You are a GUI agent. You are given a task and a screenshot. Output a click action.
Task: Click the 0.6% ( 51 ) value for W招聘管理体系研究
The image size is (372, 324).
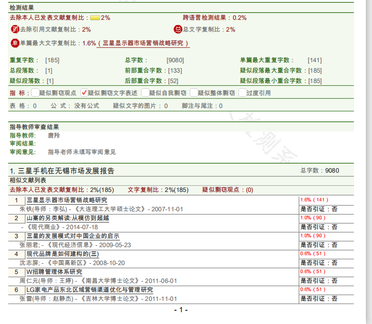pyautogui.click(x=313, y=272)
